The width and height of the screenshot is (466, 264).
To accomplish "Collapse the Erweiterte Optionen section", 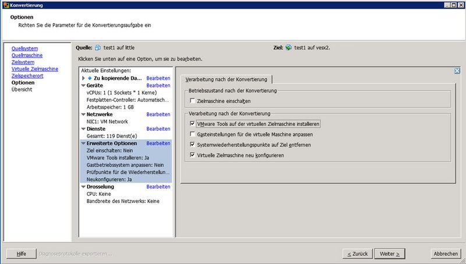I will (83, 143).
